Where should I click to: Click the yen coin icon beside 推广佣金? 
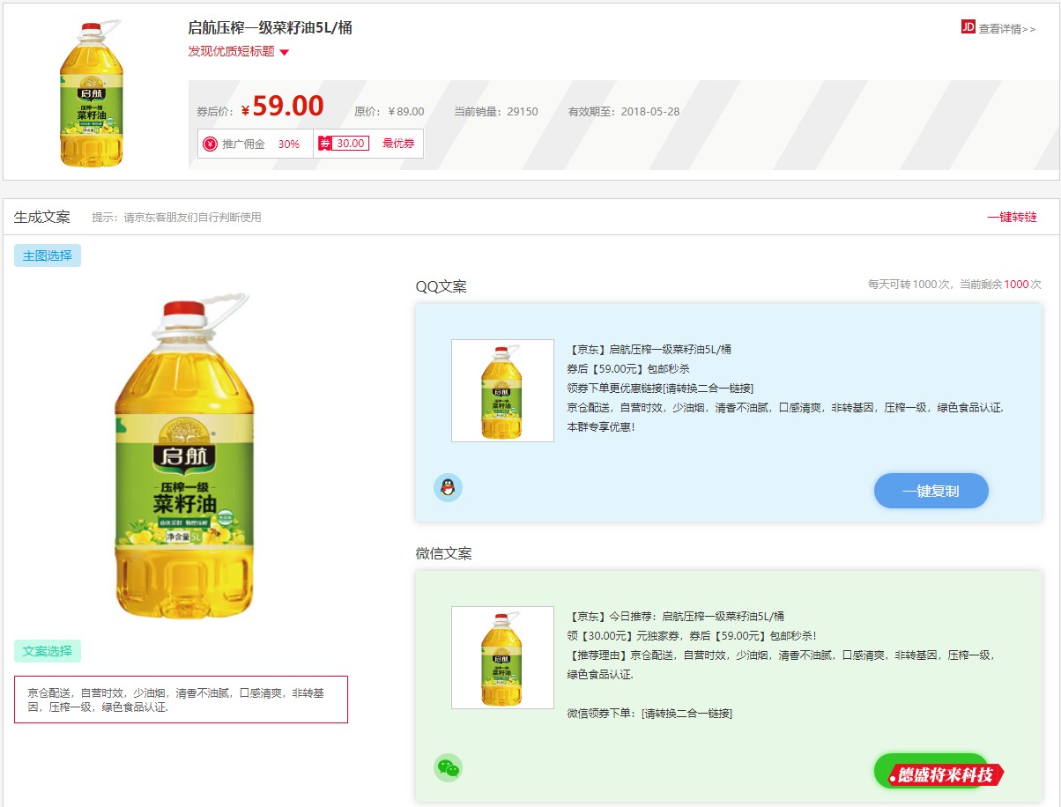pyautogui.click(x=210, y=144)
